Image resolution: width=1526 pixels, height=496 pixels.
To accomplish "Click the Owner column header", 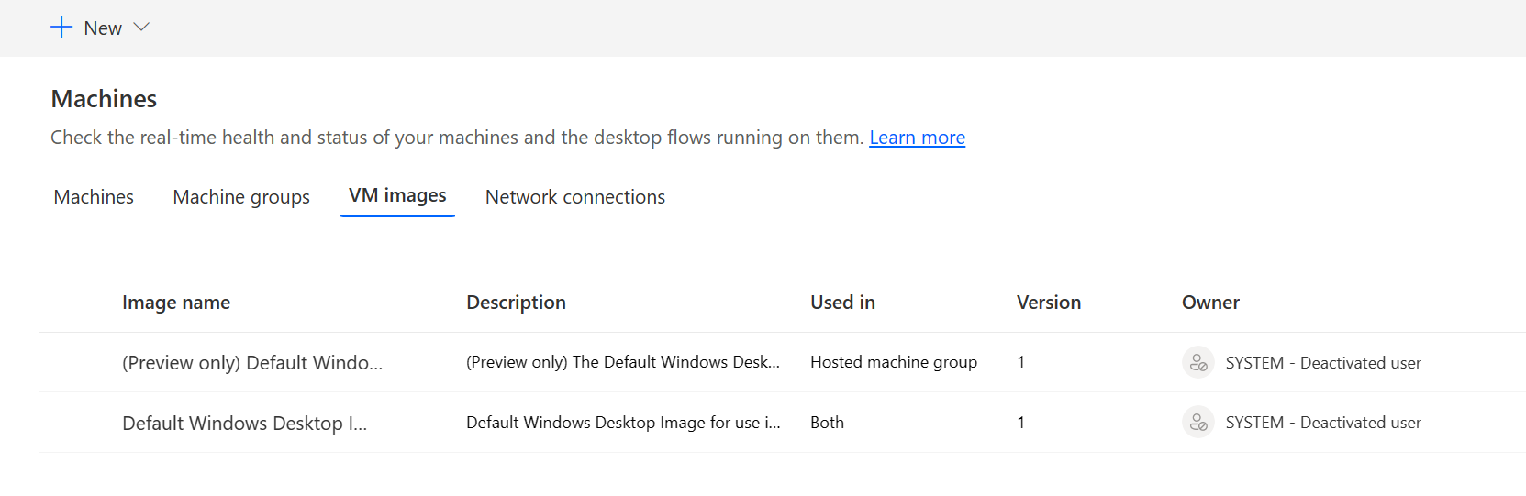I will (1210, 303).
